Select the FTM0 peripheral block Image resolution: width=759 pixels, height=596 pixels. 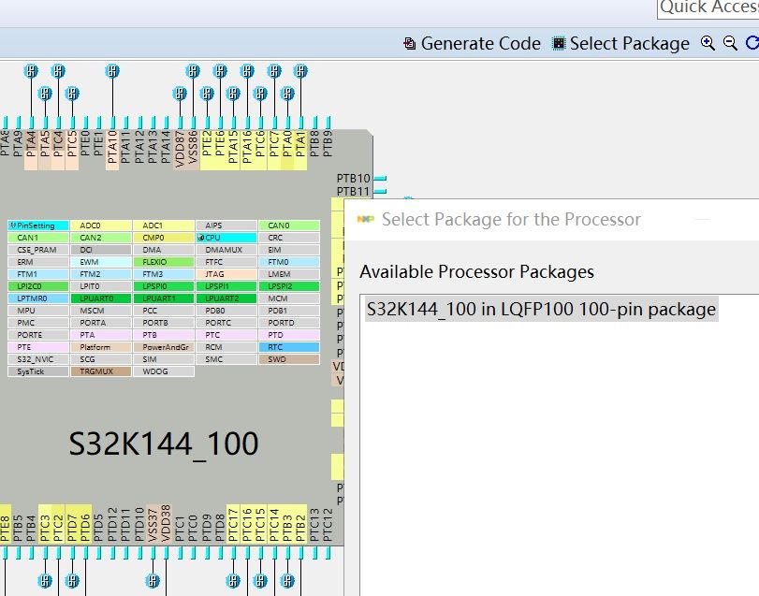(289, 262)
